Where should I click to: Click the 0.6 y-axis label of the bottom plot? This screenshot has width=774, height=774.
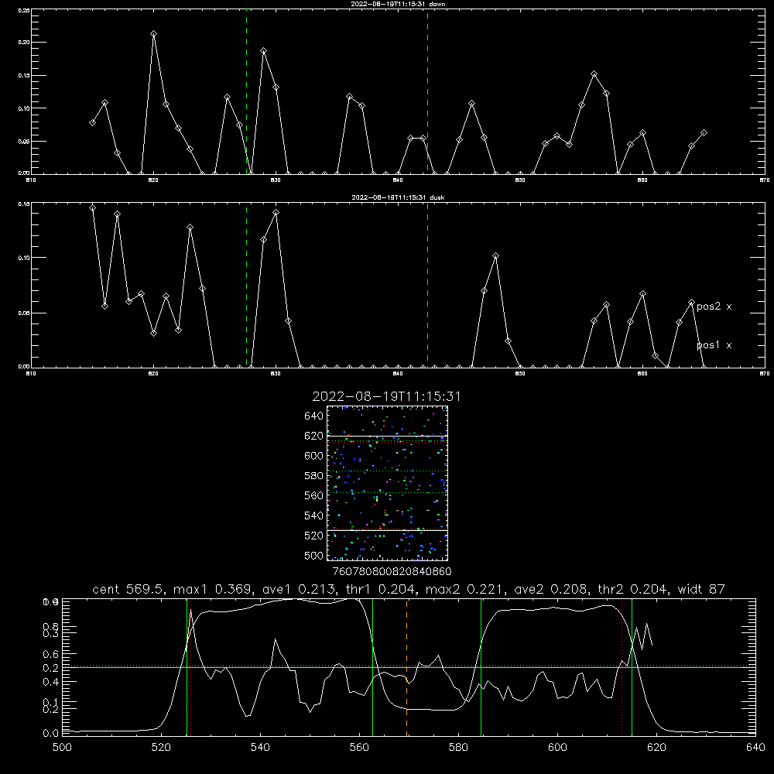[x=51, y=654]
